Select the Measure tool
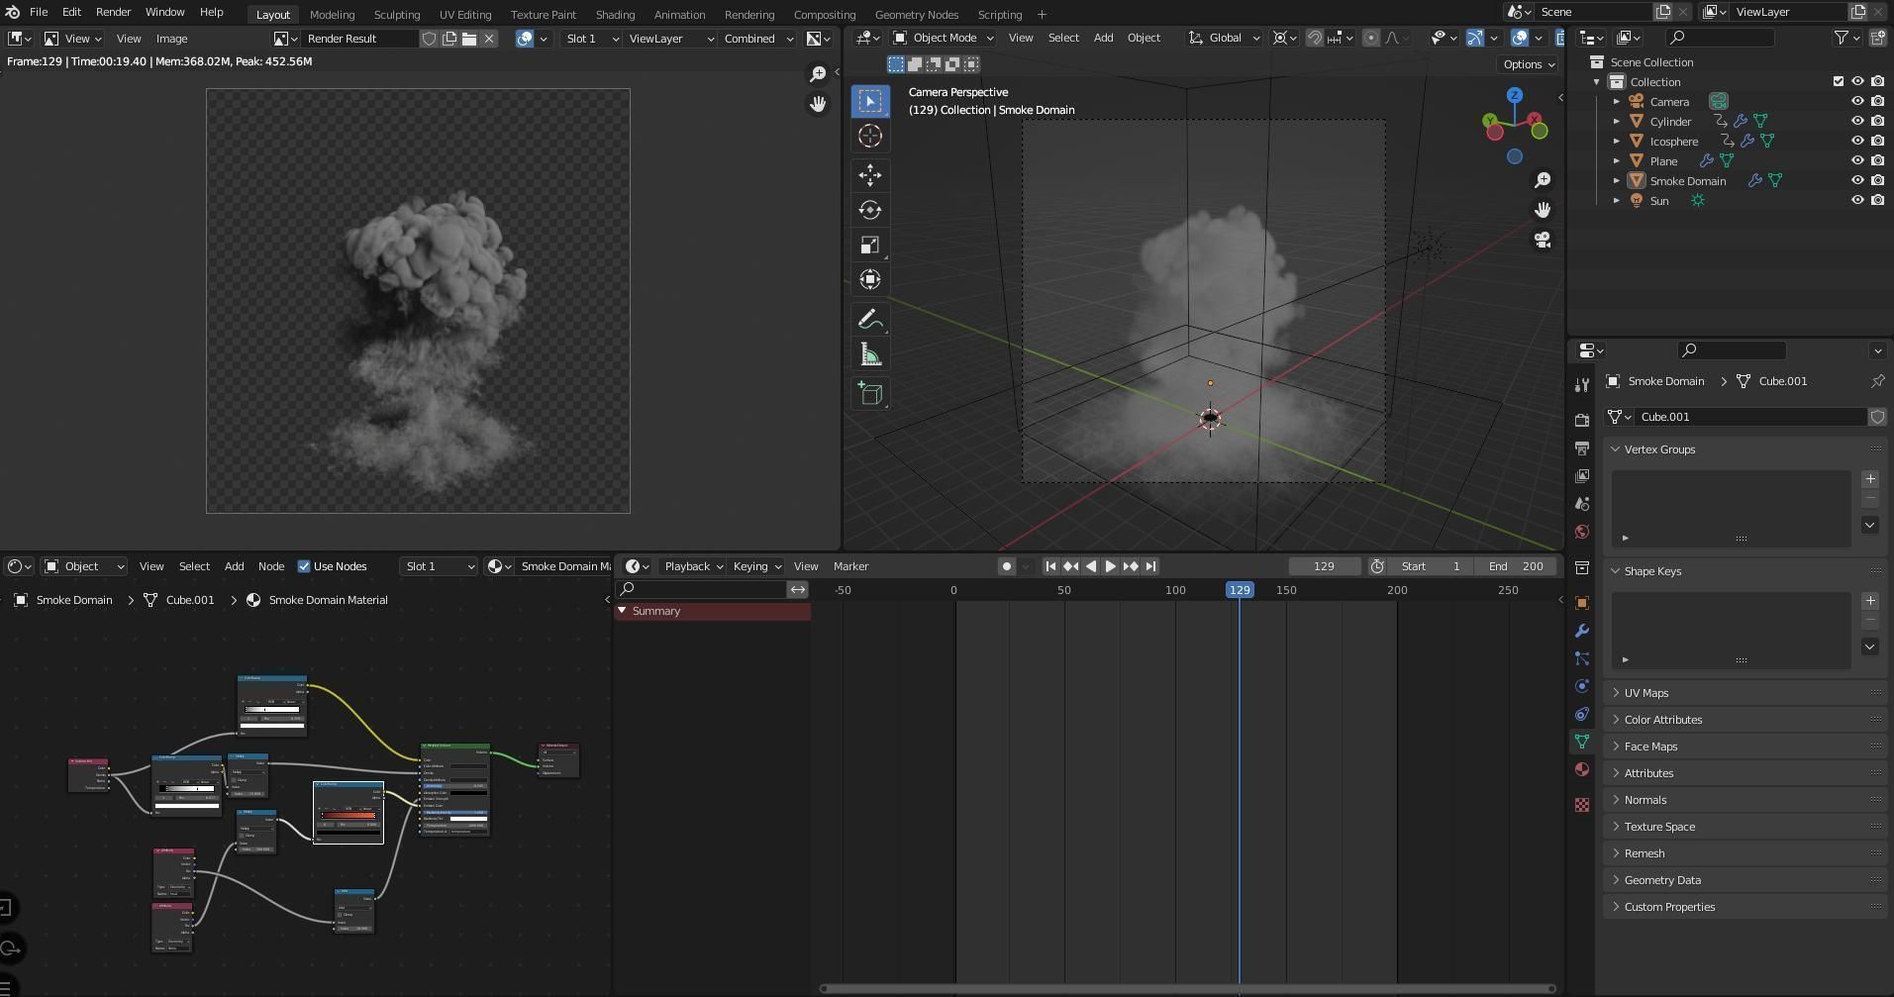 coord(870,352)
